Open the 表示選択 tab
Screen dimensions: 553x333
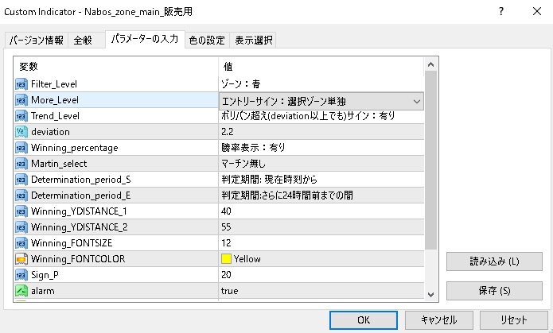(254, 41)
